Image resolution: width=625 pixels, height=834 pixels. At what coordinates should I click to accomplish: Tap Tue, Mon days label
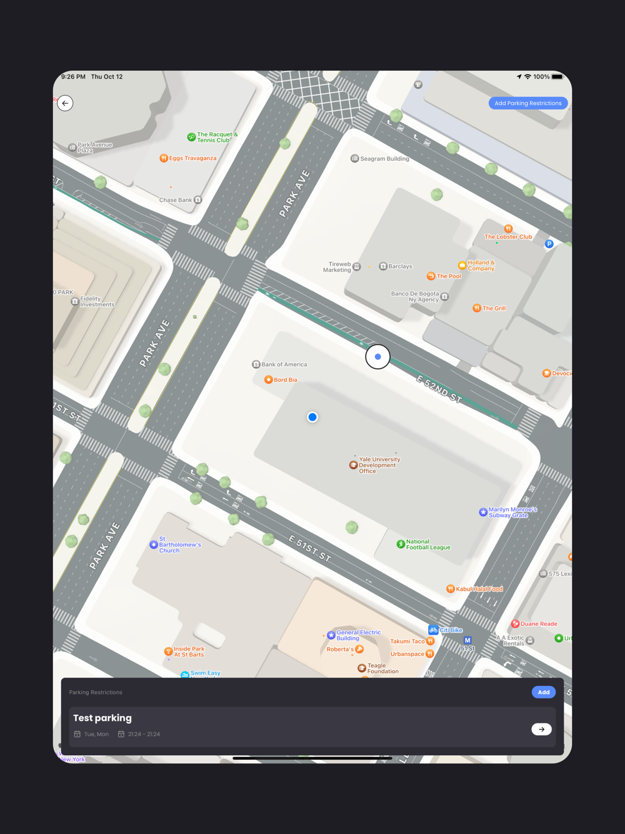coord(96,735)
